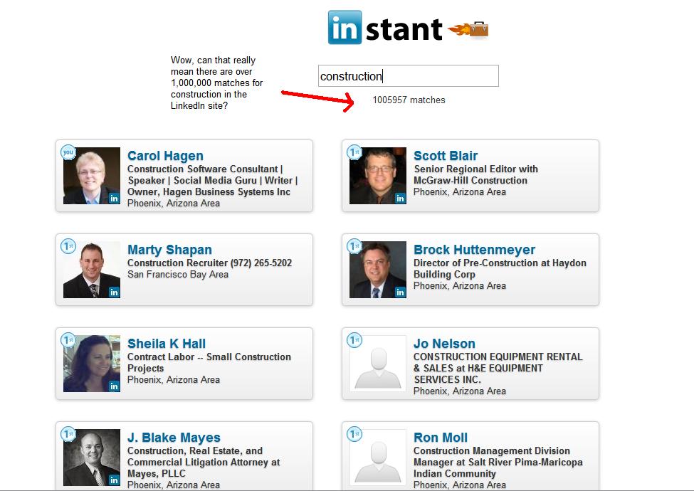
Task: Click 'Construction Management Division' headline text
Action: (492, 450)
